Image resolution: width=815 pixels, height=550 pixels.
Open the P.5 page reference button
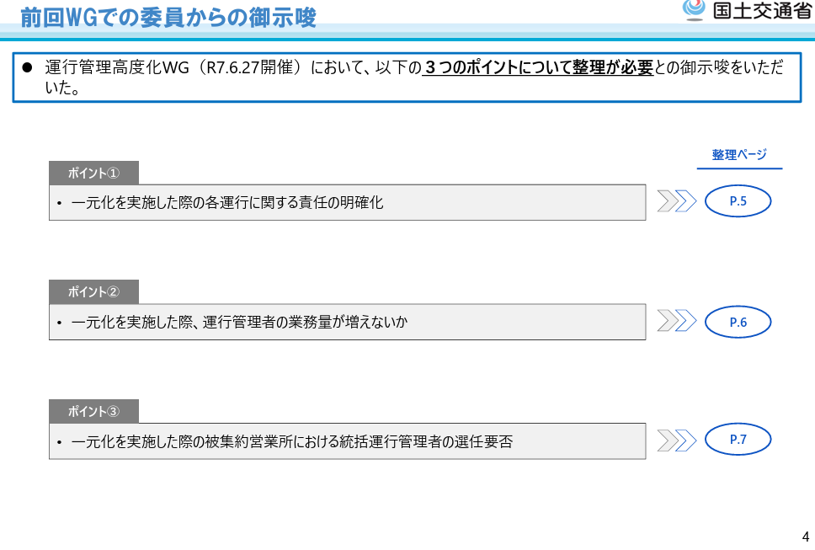tap(738, 201)
